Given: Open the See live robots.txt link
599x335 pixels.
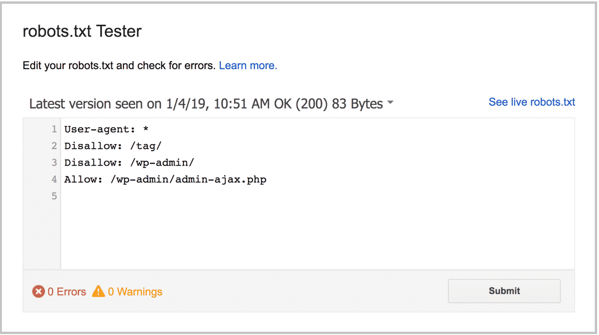Looking at the screenshot, I should [532, 102].
